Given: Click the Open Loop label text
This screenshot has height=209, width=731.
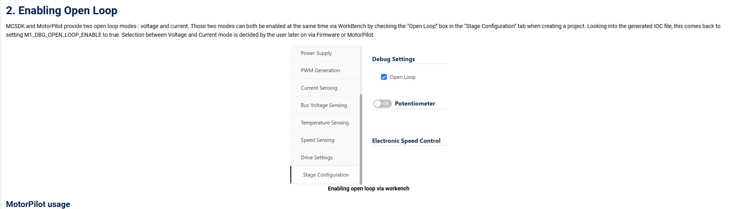Looking at the screenshot, I should 402,77.
